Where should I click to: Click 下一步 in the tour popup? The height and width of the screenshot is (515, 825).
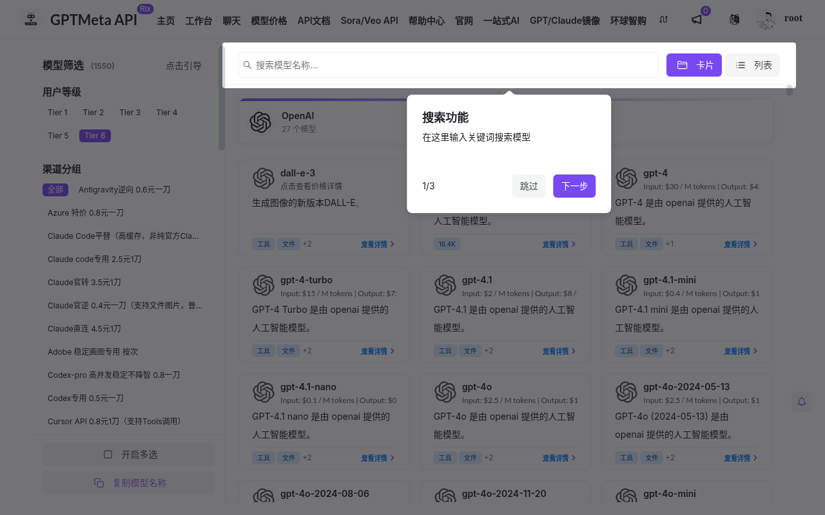tap(574, 186)
